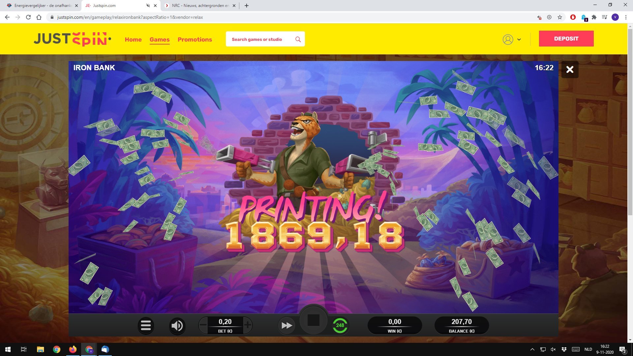Open File Explorer from the taskbar
Image resolution: width=633 pixels, height=356 pixels.
40,349
